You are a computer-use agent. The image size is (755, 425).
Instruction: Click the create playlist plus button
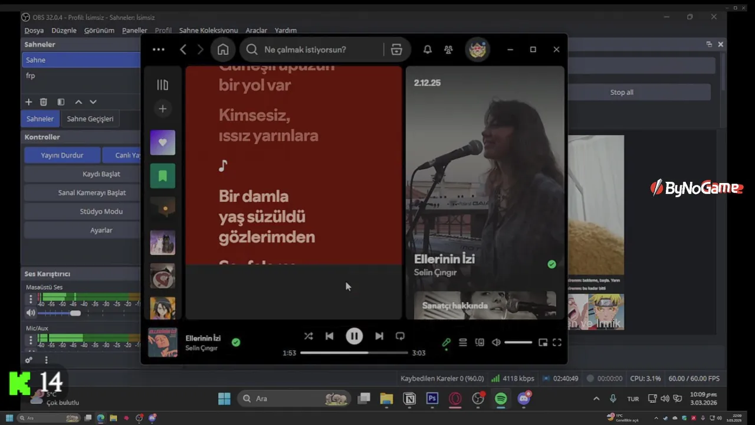coord(162,109)
